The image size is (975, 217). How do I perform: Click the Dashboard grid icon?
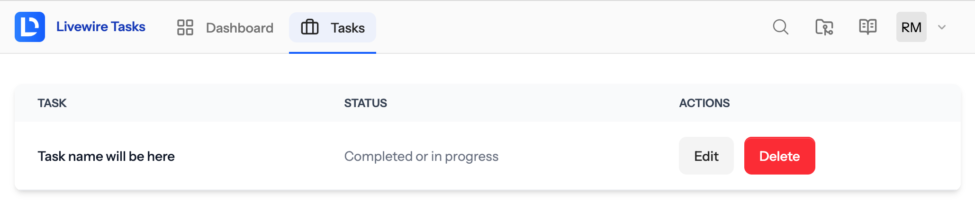click(x=185, y=27)
